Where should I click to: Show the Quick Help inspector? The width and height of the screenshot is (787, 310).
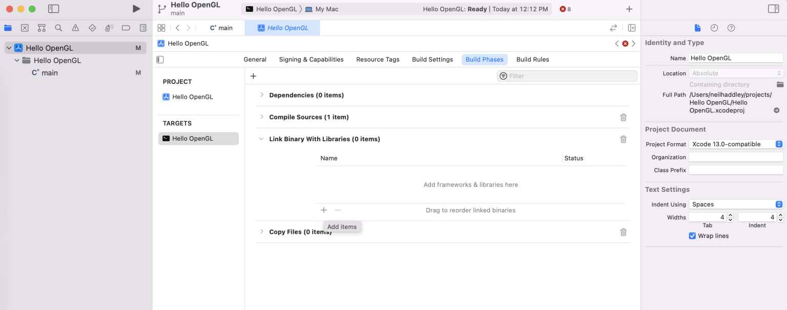(731, 28)
